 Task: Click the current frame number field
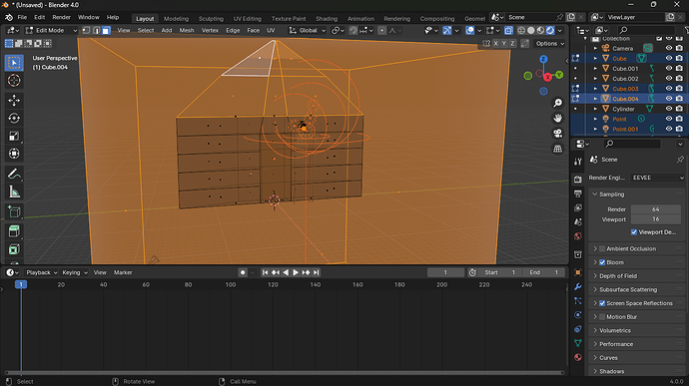tap(445, 272)
